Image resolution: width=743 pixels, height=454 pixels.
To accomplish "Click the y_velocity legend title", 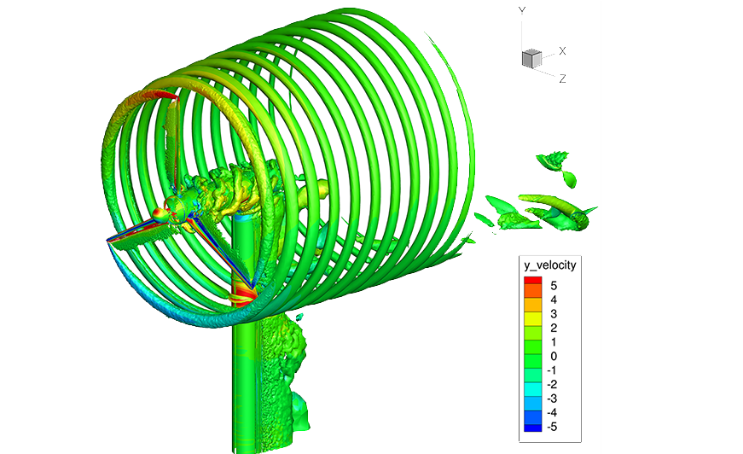I will click(x=549, y=265).
